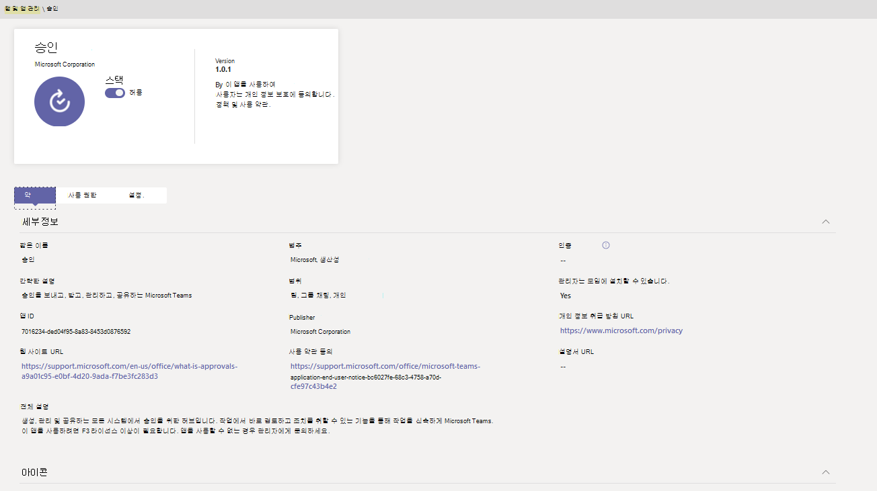The width and height of the screenshot is (877, 491).
Task: Click the short description mentioning Microsoft Teams
Action: tap(107, 296)
